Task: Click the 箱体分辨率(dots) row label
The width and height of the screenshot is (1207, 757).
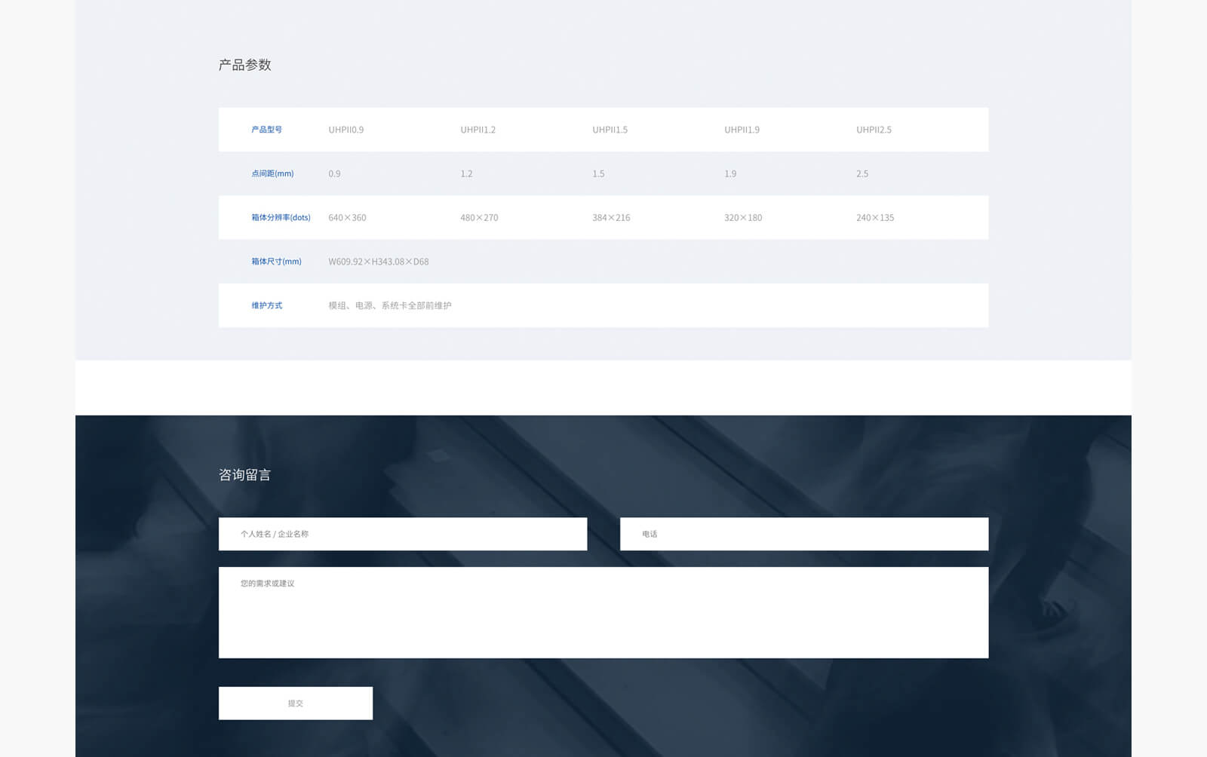Action: pyautogui.click(x=281, y=217)
